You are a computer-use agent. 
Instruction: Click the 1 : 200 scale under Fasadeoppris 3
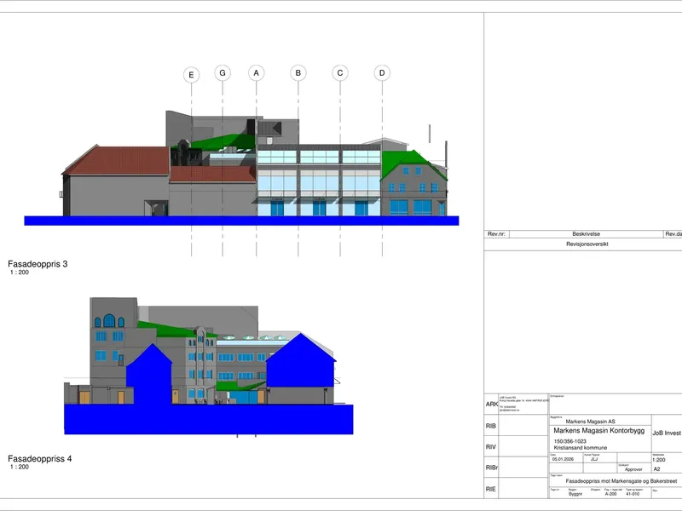click(20, 273)
